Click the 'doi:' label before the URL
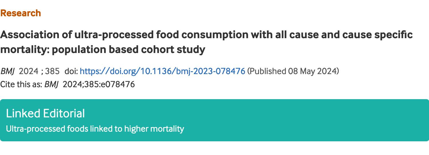429x155 pixels. [71, 71]
